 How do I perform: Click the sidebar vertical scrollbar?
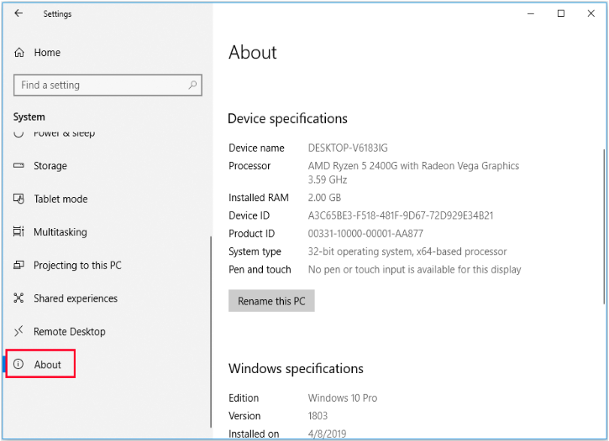pyautogui.click(x=211, y=319)
